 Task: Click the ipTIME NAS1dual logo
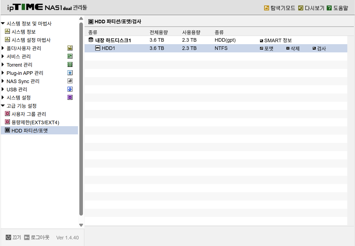tap(47, 7)
